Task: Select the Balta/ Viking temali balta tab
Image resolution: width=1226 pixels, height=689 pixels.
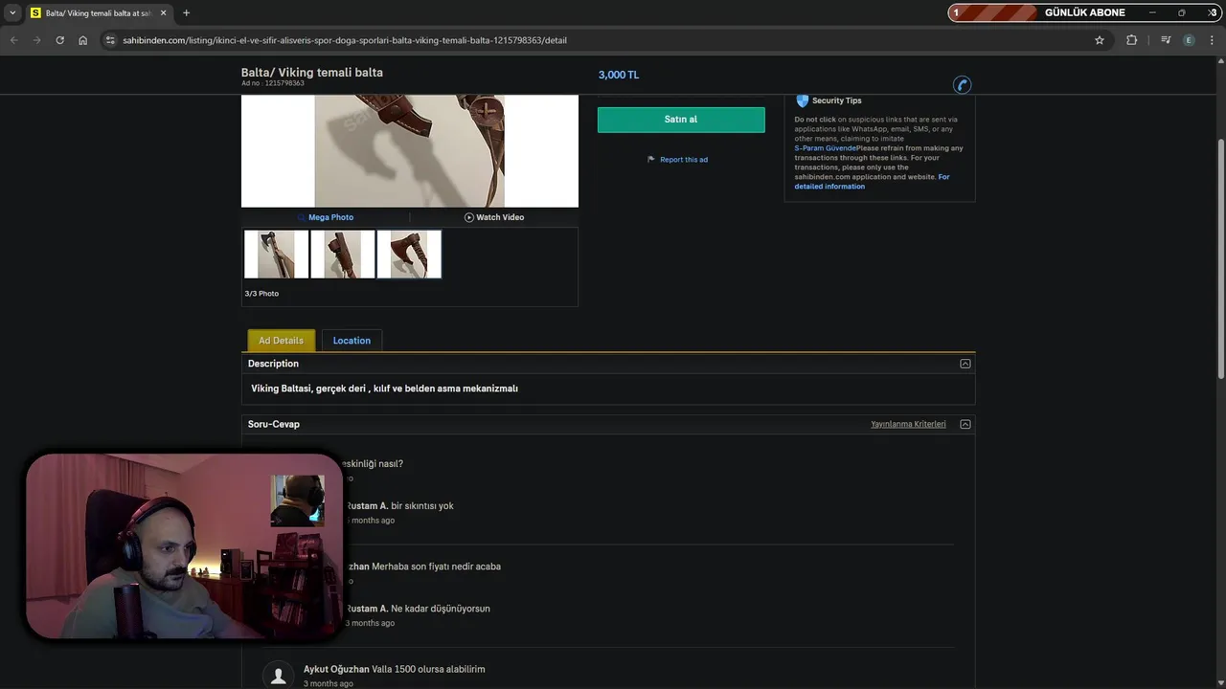Action: [99, 12]
